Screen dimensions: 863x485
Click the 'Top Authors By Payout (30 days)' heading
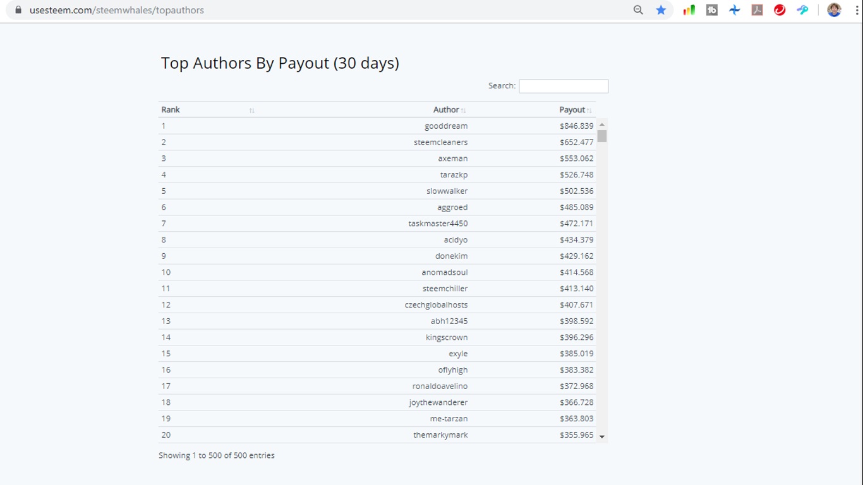click(x=280, y=63)
